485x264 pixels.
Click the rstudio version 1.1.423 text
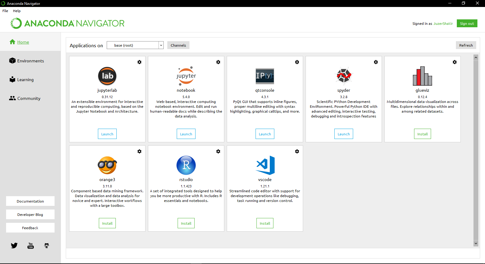(186, 186)
